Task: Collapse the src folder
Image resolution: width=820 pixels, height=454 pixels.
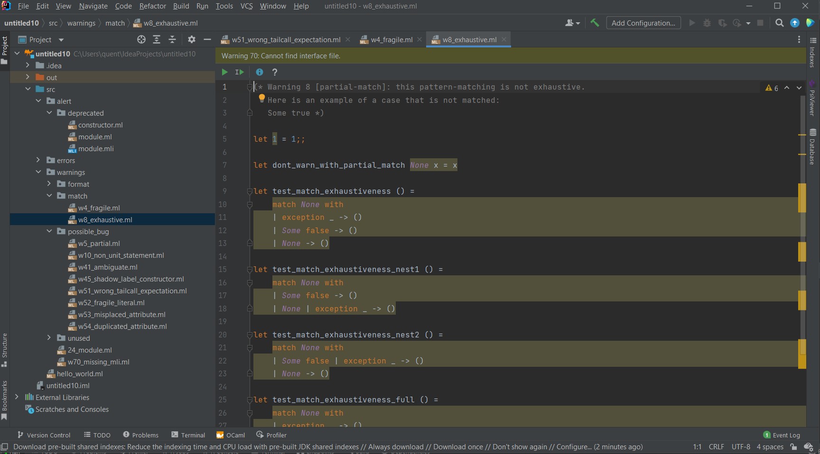Action: click(x=29, y=89)
